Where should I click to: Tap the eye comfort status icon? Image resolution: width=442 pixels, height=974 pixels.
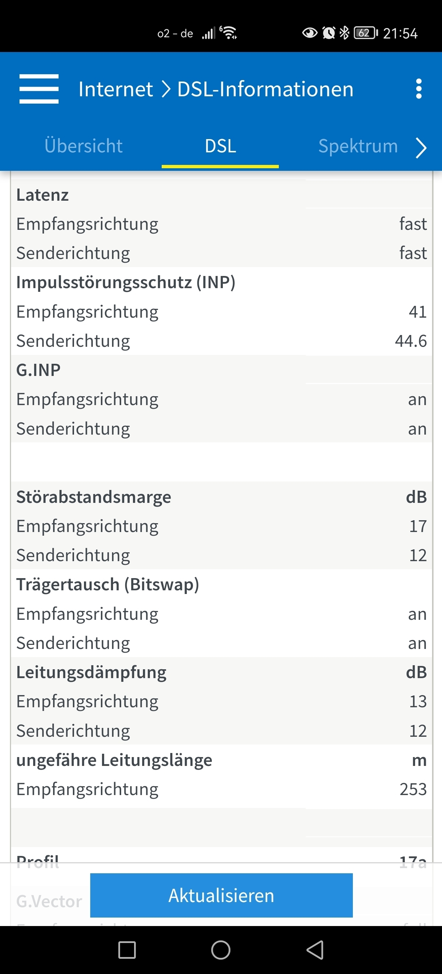pos(309,33)
